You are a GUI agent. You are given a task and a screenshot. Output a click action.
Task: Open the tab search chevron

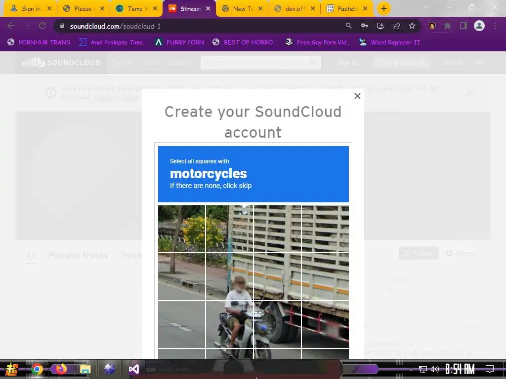(426, 7)
